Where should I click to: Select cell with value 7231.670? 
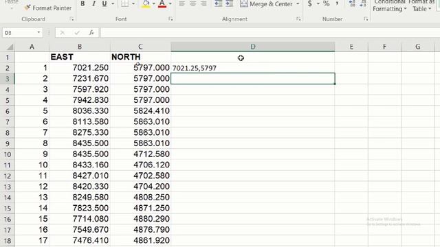point(80,78)
